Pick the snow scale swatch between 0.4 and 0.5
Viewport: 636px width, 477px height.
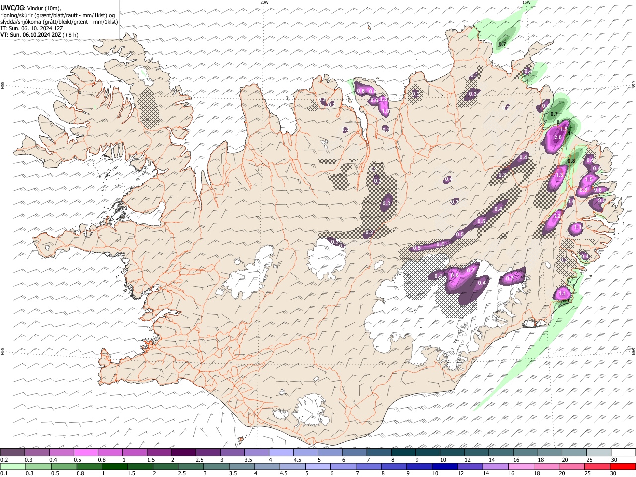[62, 453]
